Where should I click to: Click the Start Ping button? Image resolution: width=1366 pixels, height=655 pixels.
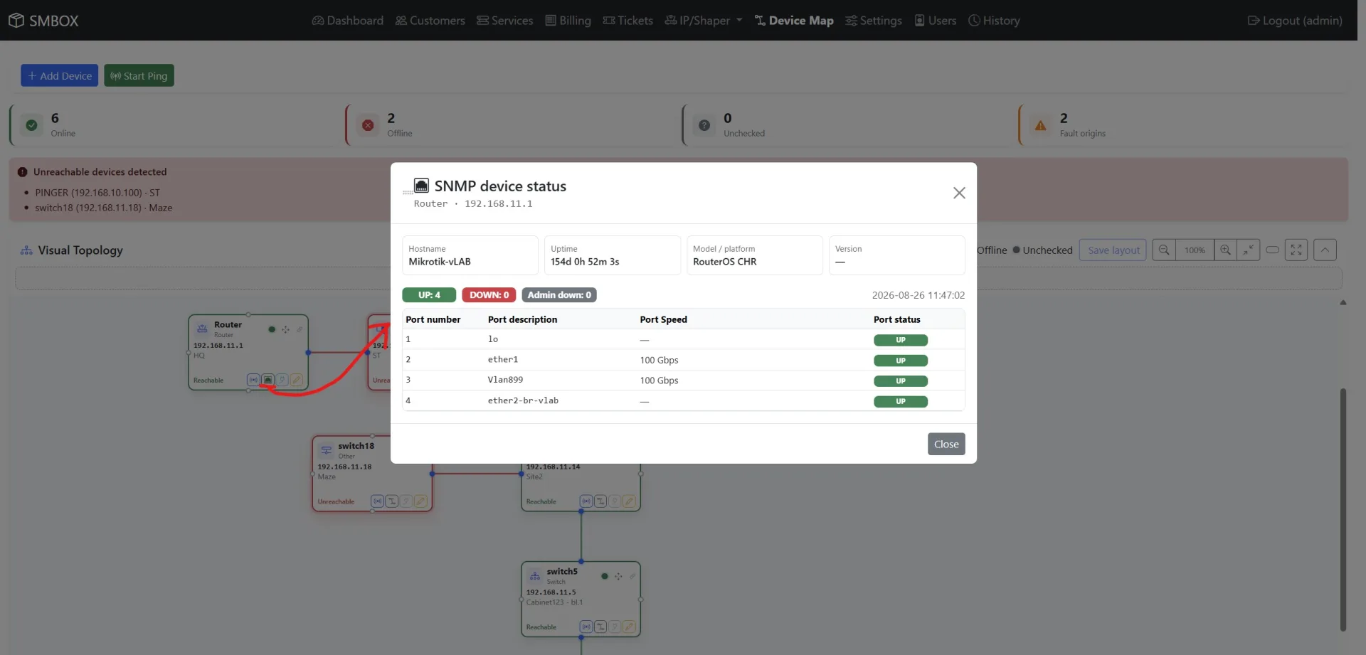click(139, 75)
